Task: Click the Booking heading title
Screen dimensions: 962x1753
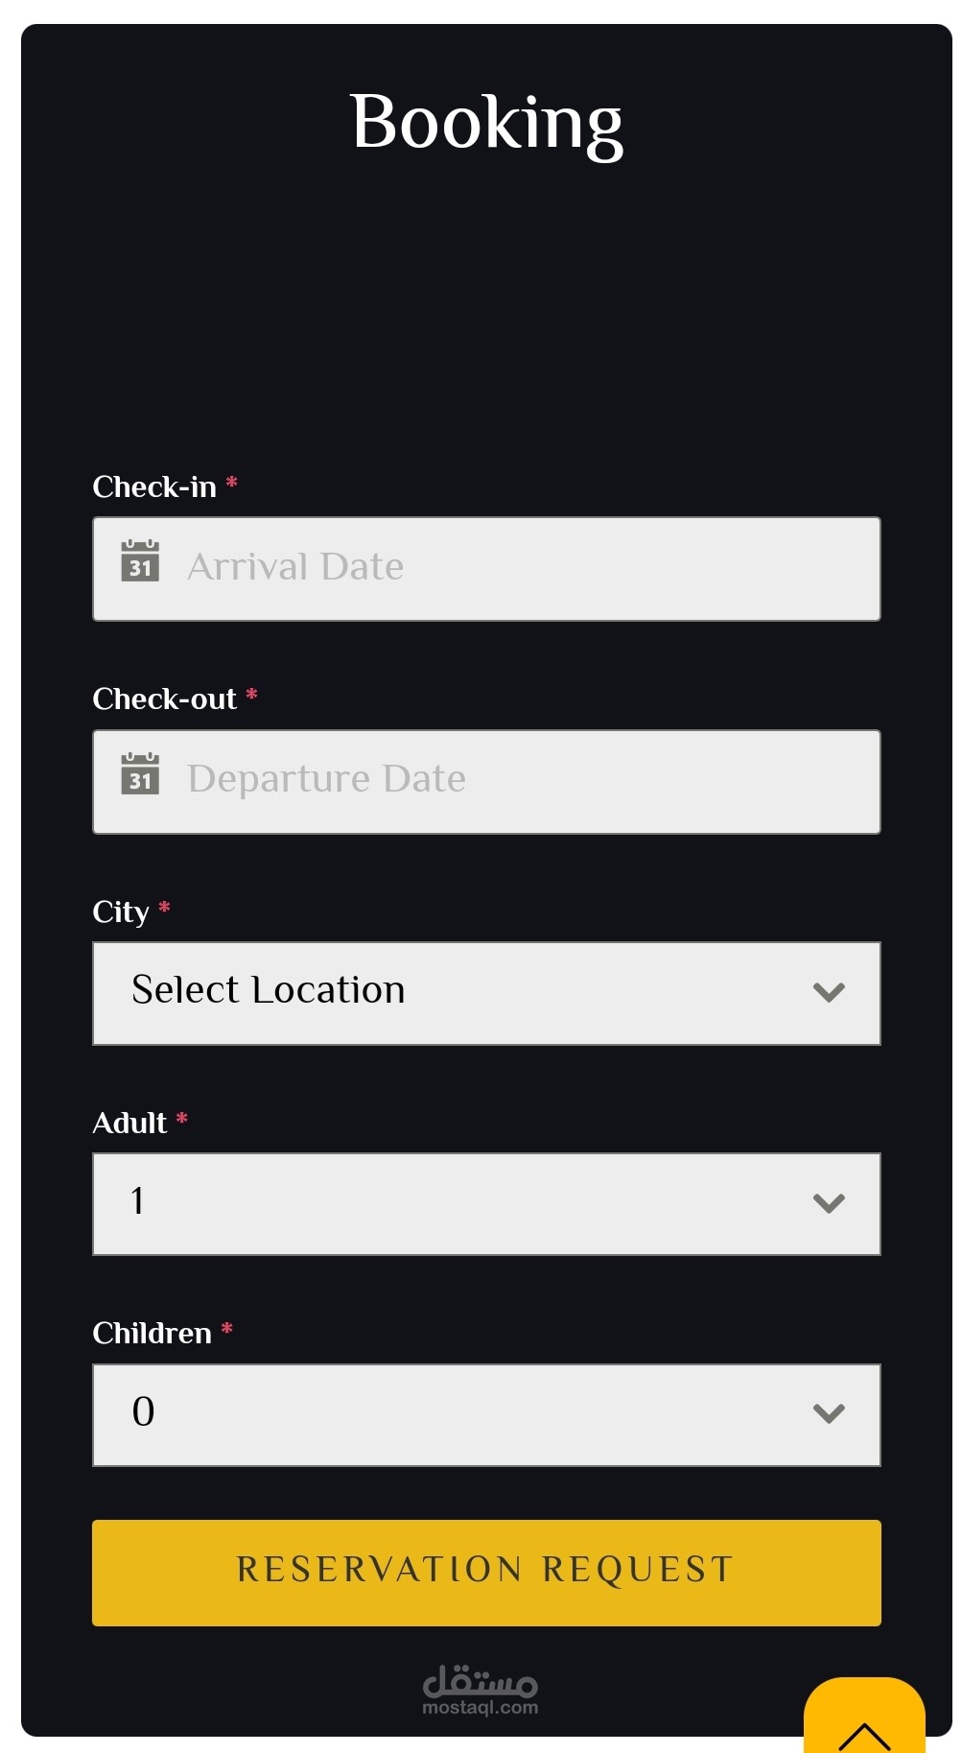Action: 486,123
